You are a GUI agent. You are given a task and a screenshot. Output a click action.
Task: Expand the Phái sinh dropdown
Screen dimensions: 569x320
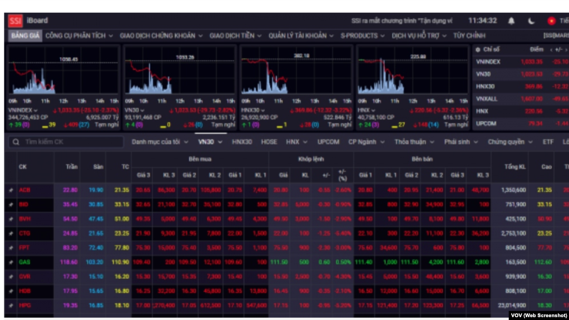click(461, 142)
